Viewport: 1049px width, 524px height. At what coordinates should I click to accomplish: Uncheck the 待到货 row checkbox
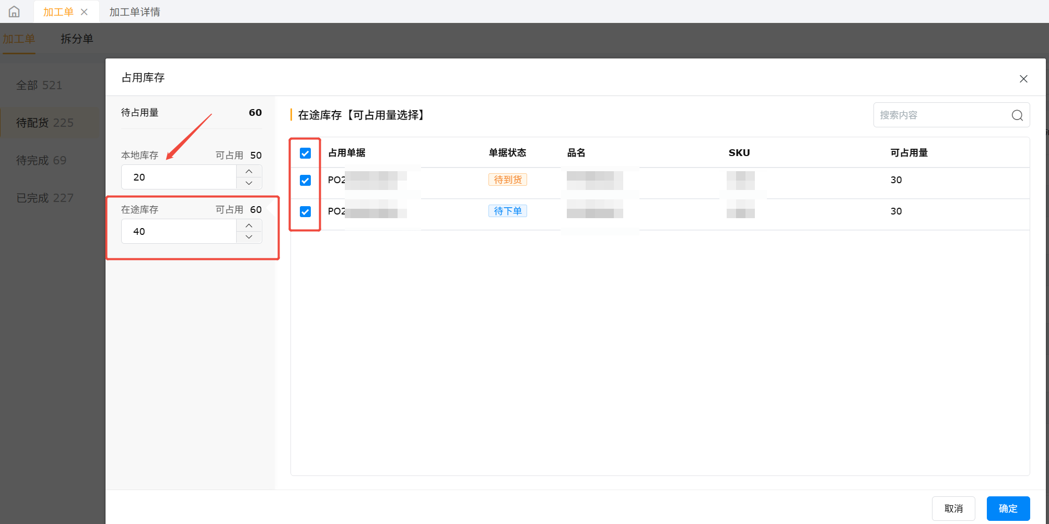tap(306, 180)
